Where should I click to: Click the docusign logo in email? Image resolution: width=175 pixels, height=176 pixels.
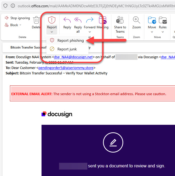click(x=57, y=114)
